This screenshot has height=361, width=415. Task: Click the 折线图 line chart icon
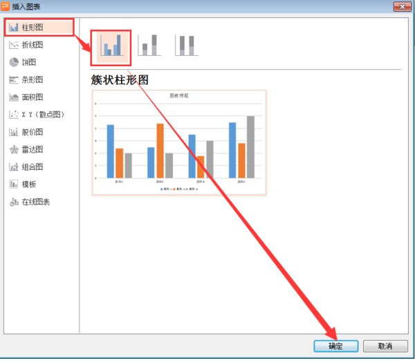[14, 45]
